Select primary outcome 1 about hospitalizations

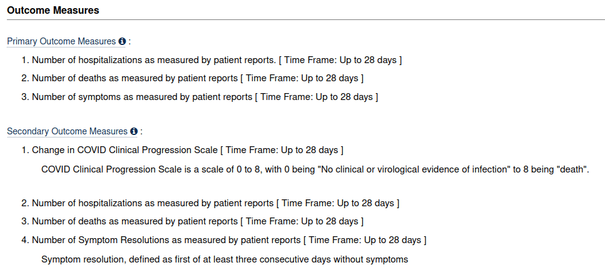[x=212, y=61]
